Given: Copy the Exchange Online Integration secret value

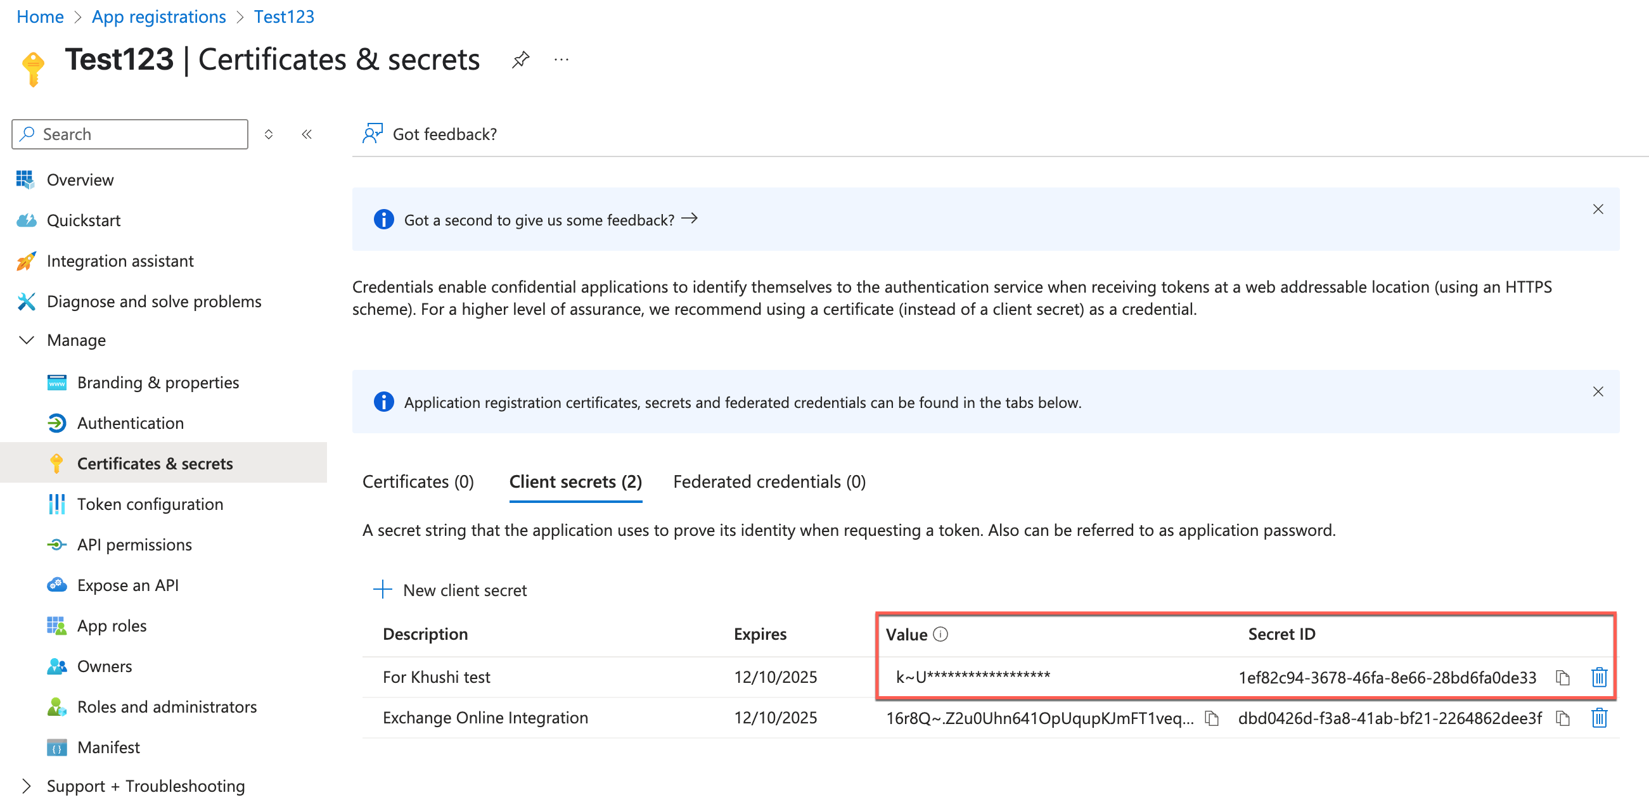Looking at the screenshot, I should click(x=1211, y=718).
